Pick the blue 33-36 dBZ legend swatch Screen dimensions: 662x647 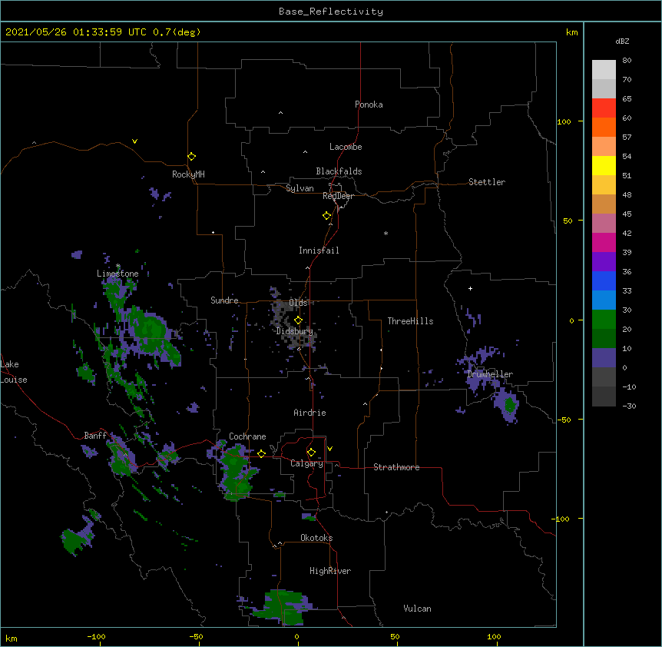[x=604, y=280]
